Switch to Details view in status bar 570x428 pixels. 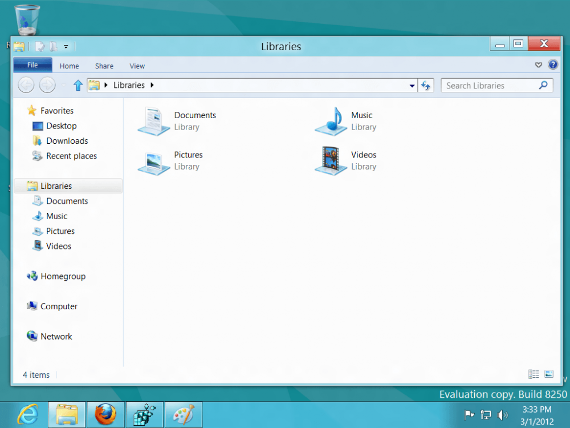coord(534,374)
